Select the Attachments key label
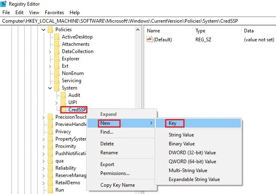 (76, 44)
